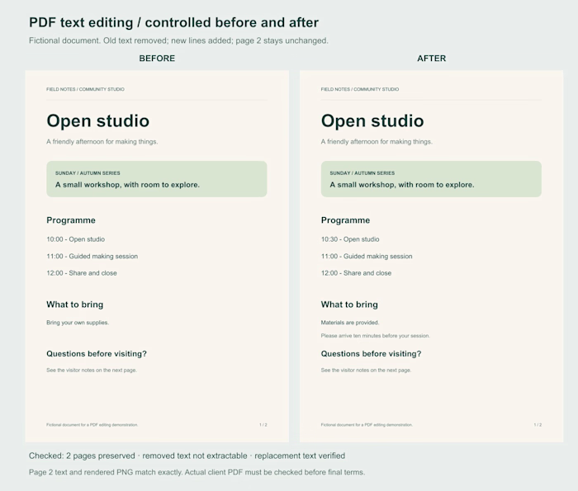The width and height of the screenshot is (578, 491).
Task: Click the 'What to bring' heading in the BEFORE page
Action: tap(75, 305)
